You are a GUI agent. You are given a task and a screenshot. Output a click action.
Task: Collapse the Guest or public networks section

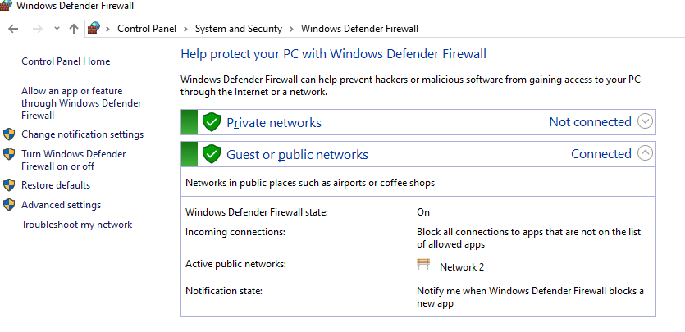646,153
